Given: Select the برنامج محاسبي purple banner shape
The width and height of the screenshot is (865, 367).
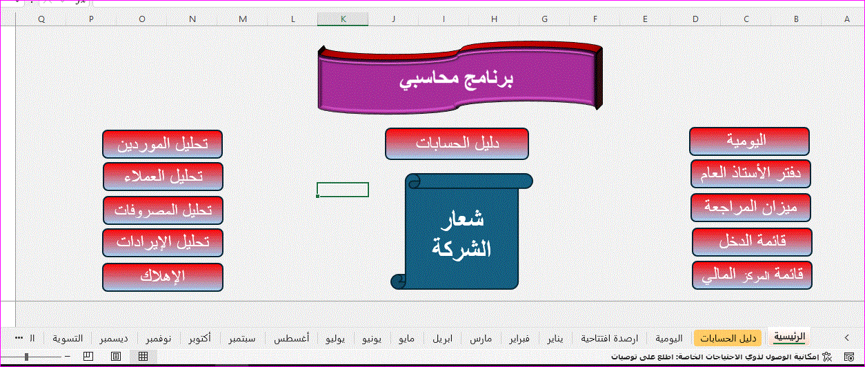Looking at the screenshot, I should pyautogui.click(x=459, y=78).
